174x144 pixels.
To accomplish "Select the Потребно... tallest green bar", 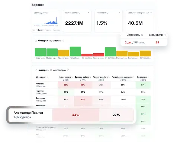I will point(75,51).
